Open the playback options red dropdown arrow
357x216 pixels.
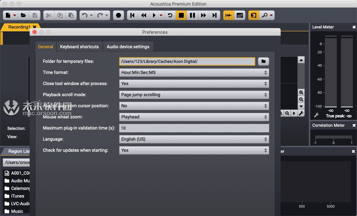pyautogui.click(x=161, y=15)
